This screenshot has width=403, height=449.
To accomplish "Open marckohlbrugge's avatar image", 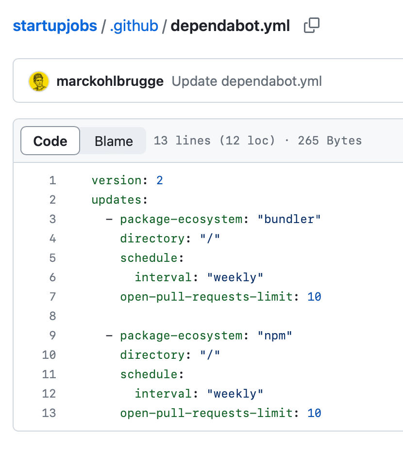I will pos(39,81).
